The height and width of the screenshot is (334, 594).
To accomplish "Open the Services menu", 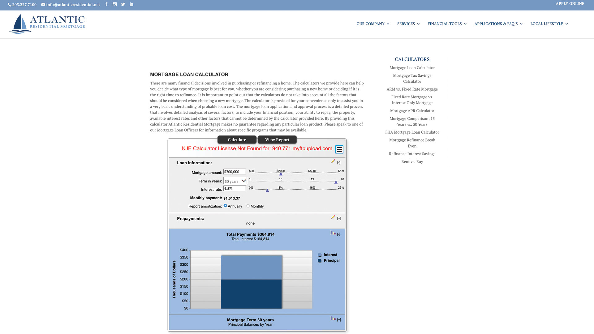I will coord(408,24).
